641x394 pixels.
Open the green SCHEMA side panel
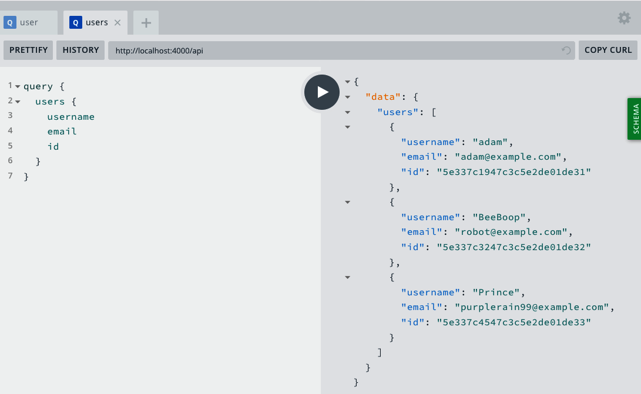coord(636,119)
